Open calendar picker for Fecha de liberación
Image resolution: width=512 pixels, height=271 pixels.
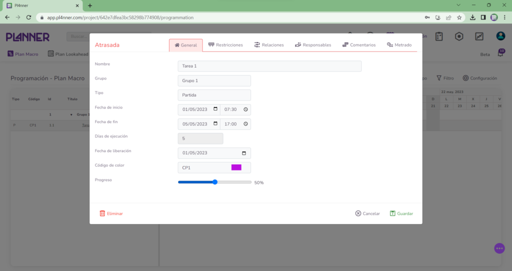[244, 153]
